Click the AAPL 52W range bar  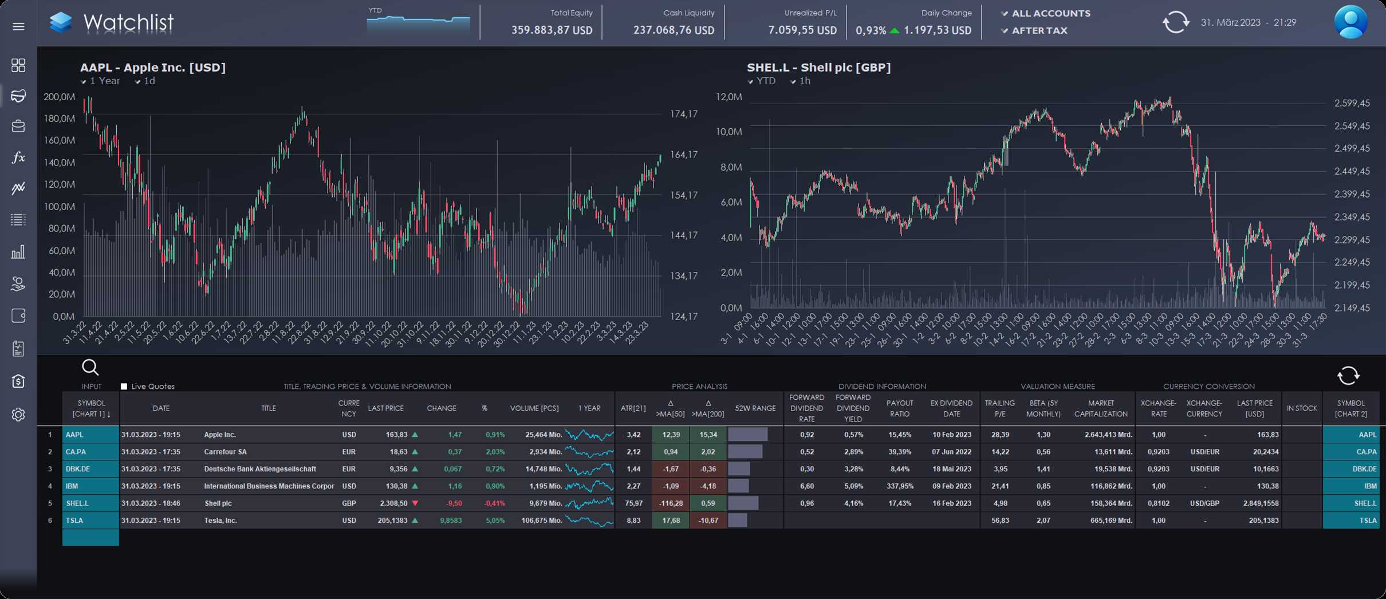point(747,435)
